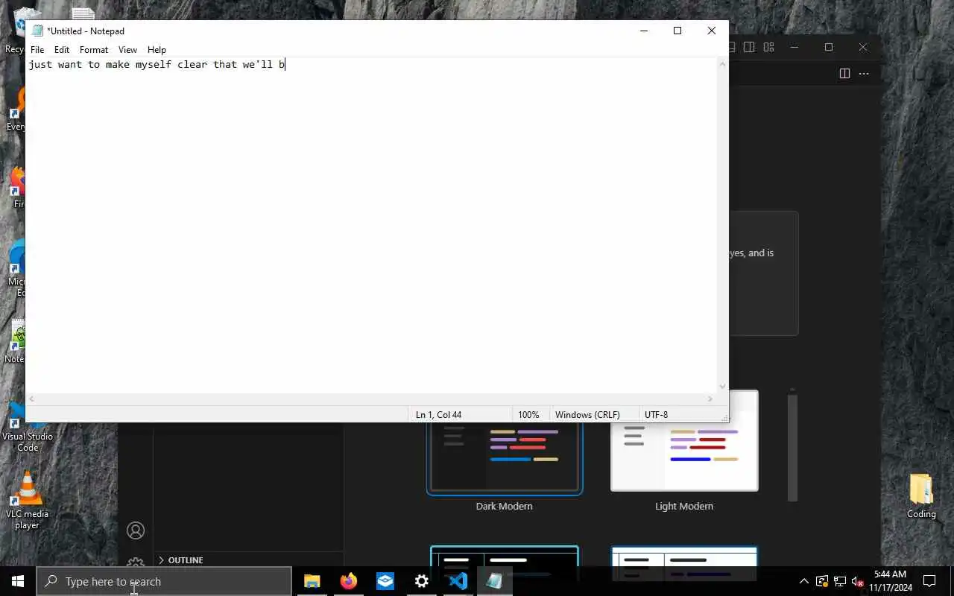Click the Dark Modern label
This screenshot has height=596, width=954.
point(505,507)
